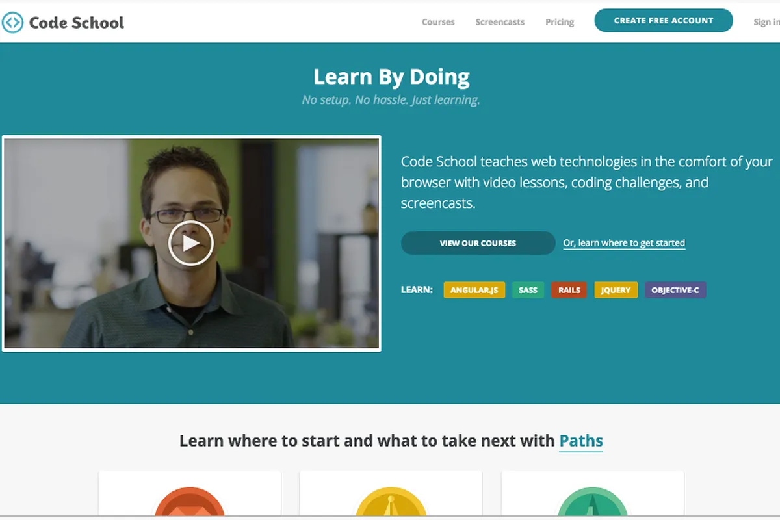Open the green path badge icon

pyautogui.click(x=592, y=502)
